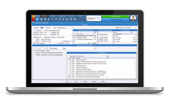
Task: Click the new document icon
Action: [x=42, y=19]
